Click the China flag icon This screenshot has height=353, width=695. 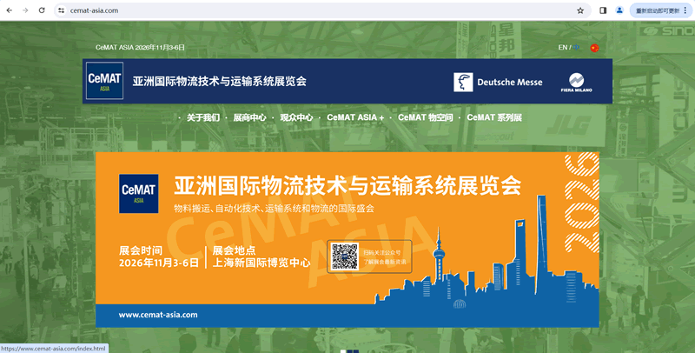tap(594, 48)
